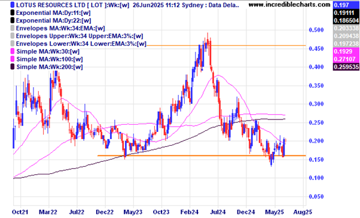This screenshot has height=218, width=360.
Task: Click the Feb24 date axis label
Action: pos(190,212)
